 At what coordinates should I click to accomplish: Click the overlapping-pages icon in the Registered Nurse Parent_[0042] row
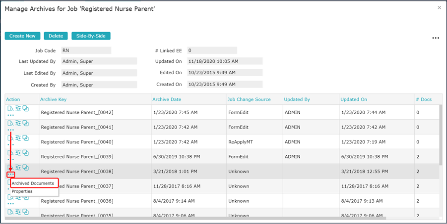point(25,108)
